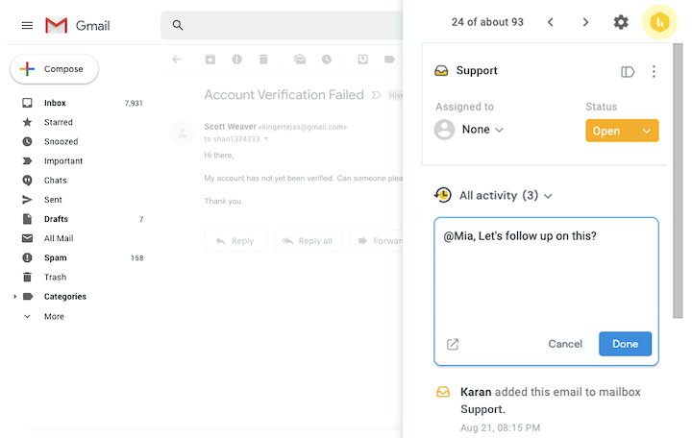Open the Open status dropdown
692x438 pixels.
point(622,131)
